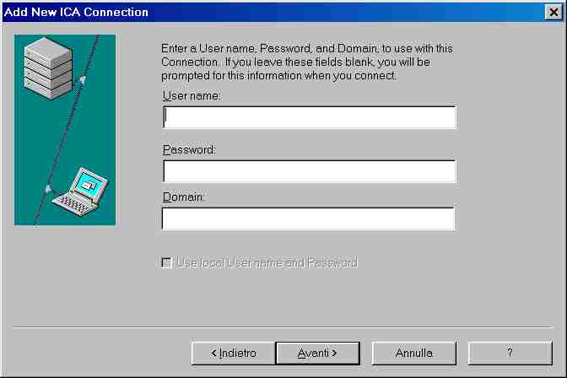This screenshot has width=567, height=378.
Task: Click the arrow icon near the server
Action: (x=82, y=81)
